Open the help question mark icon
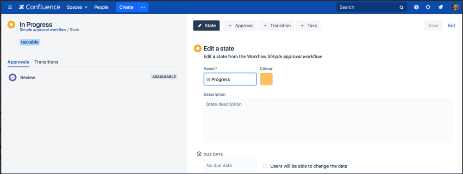 (x=416, y=7)
